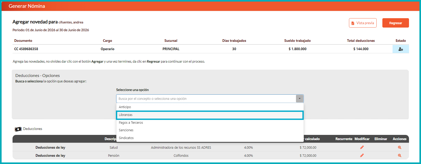Click the $ 1.800.000 sueldo value
421x164 pixels.
(298, 49)
